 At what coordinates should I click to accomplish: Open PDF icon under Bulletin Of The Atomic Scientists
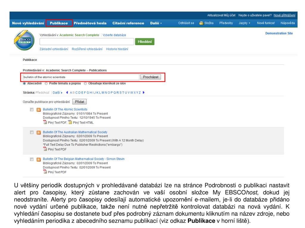click(x=45, y=122)
